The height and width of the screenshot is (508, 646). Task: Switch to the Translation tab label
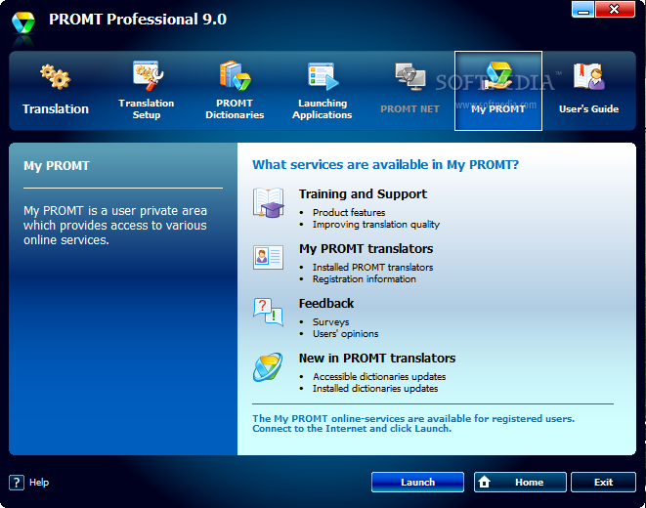tap(56, 109)
